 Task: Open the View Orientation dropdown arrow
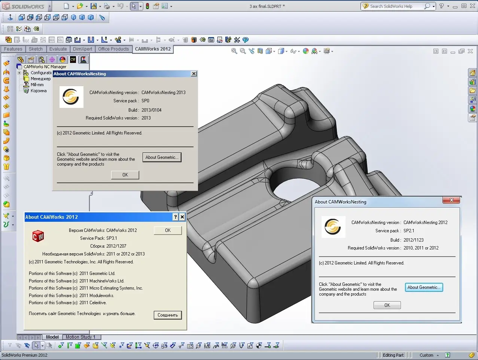[274, 51]
